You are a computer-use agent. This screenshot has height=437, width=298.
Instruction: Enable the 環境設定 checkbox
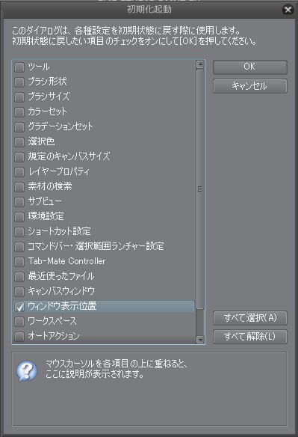(x=19, y=217)
